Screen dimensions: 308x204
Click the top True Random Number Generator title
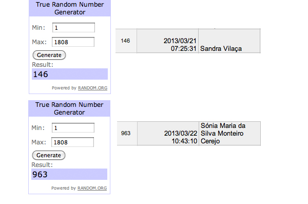[x=70, y=8]
